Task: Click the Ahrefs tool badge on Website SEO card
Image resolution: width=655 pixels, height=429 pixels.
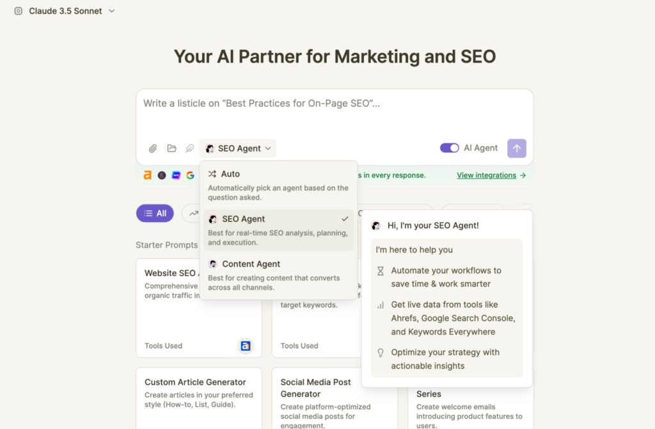Action: tap(246, 346)
